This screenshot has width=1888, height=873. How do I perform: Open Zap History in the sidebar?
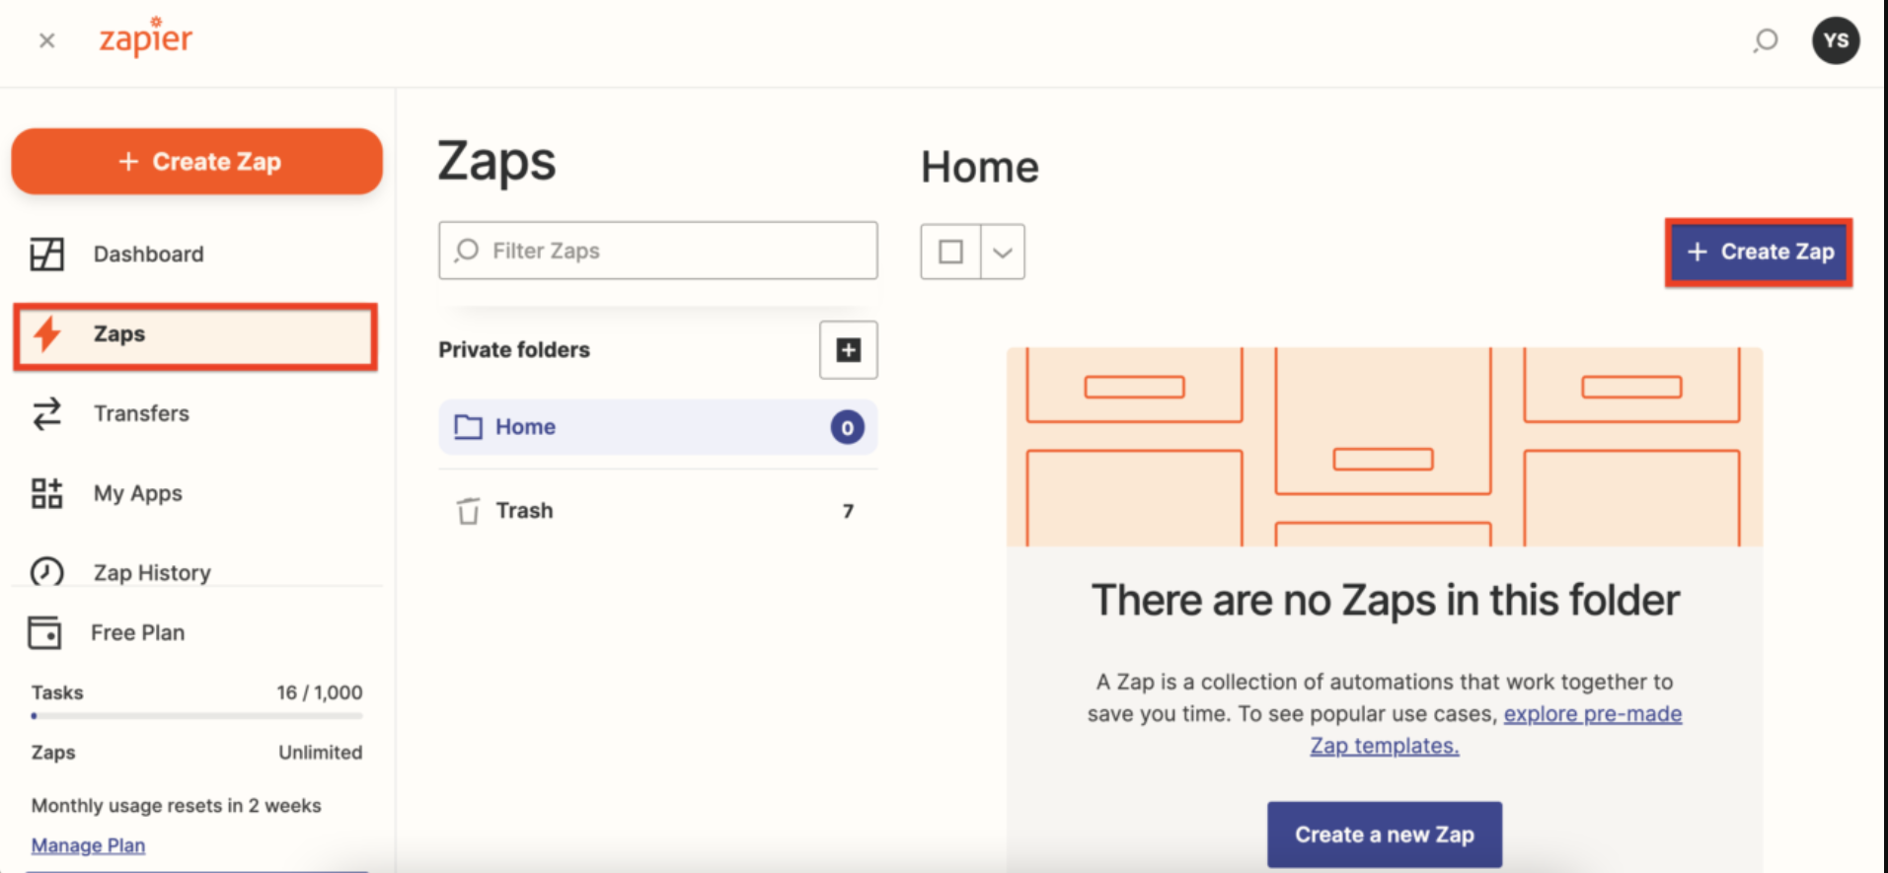click(152, 572)
